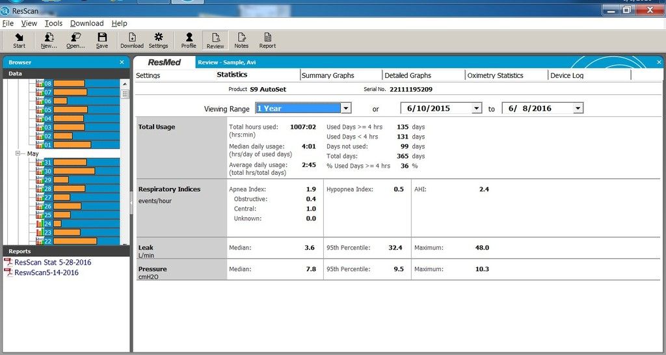666x355 pixels.
Task: Open the File menu
Action: coord(8,23)
